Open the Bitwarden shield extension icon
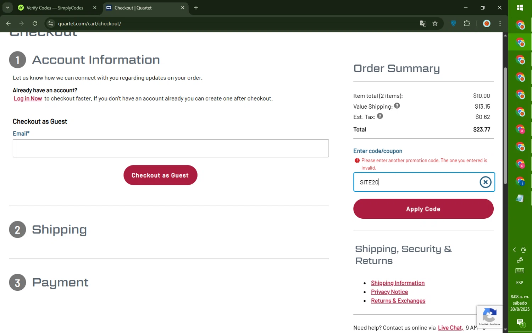This screenshot has width=532, height=333. click(x=453, y=23)
